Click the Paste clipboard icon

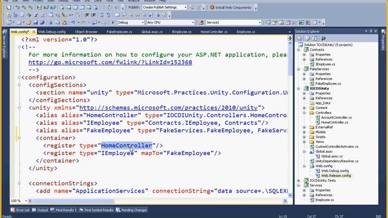pos(64,22)
